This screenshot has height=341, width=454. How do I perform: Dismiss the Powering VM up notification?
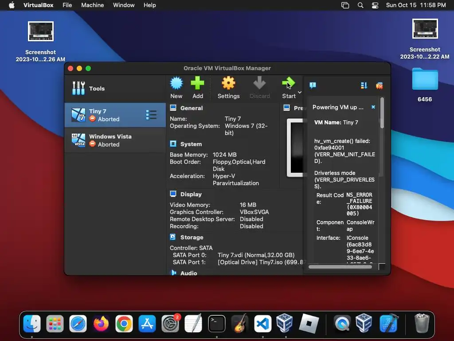tap(373, 107)
